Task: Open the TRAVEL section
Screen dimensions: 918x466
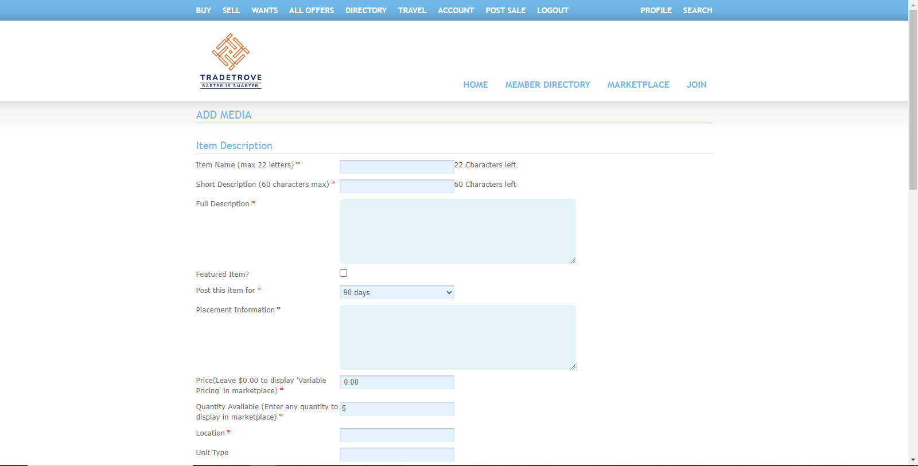Action: 412,10
